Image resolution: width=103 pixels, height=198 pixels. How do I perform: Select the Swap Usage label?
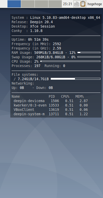pos(23,57)
